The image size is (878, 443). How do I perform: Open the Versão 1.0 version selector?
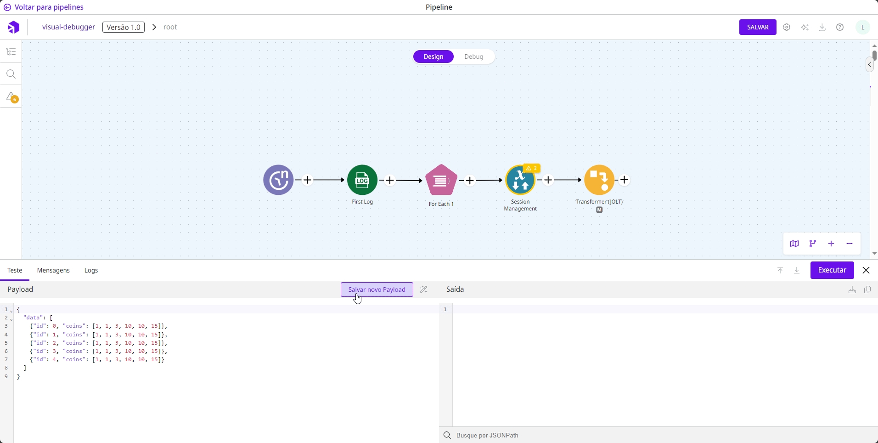[124, 28]
